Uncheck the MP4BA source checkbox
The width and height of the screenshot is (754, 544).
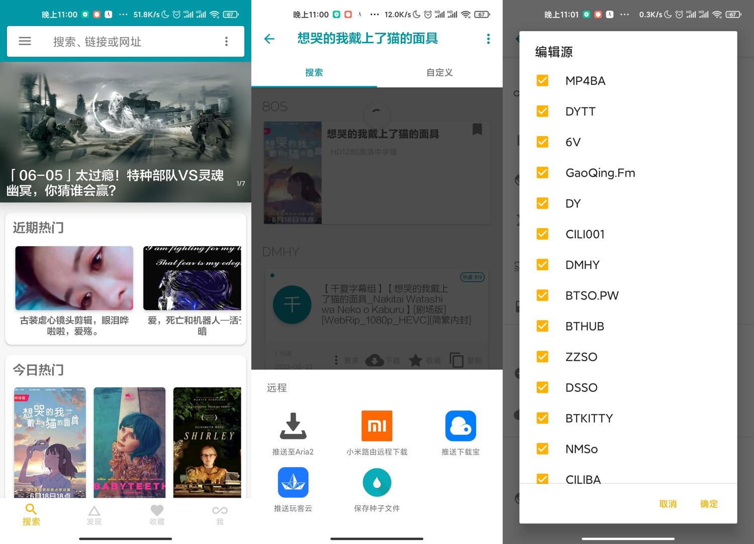[x=542, y=80]
